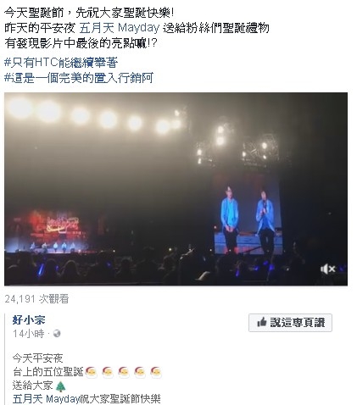Image resolution: width=357 pixels, height=405 pixels.
Task: Click the public globe privacy icon
Action: [x=57, y=334]
